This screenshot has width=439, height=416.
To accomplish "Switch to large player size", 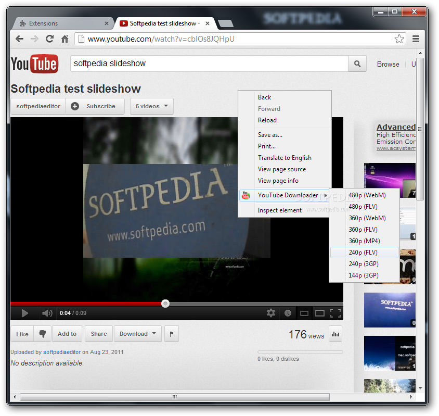I will (x=319, y=313).
